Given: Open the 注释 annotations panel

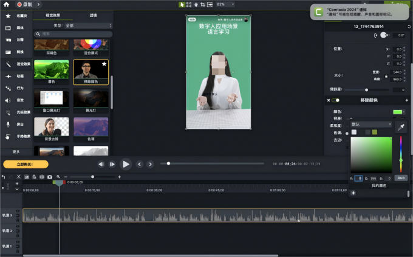Looking at the screenshot, I should (x=16, y=40).
